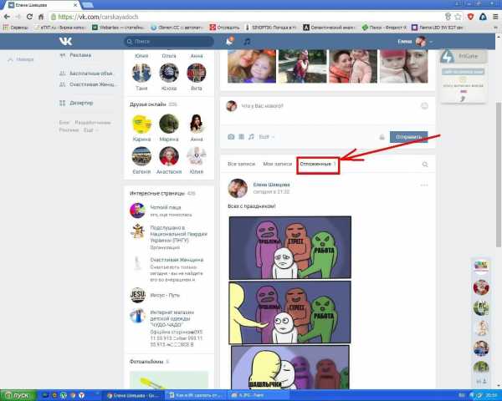The image size is (502, 401).
Task: Open friend 'Таня' avatar
Action: tap(141, 73)
